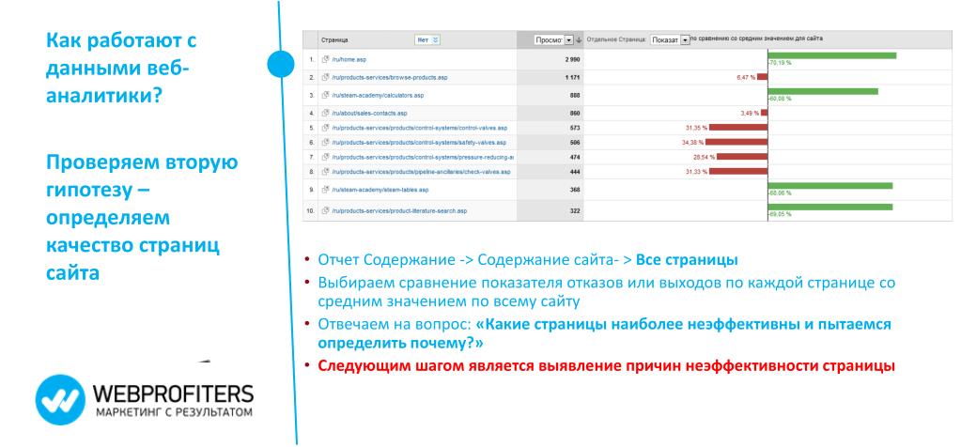Click external-link icon for safety-valves.asp row
This screenshot has height=447, width=961.
pyautogui.click(x=325, y=143)
